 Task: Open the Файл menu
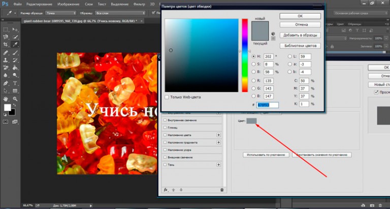(x=17, y=4)
